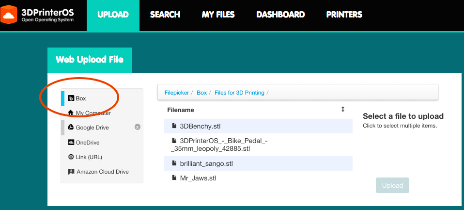Click the 3DPrinterOS cloud logo icon
464x210 pixels.
pos(9,15)
